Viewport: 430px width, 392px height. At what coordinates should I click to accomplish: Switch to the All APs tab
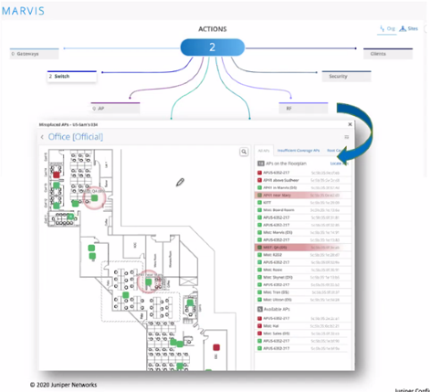point(264,151)
